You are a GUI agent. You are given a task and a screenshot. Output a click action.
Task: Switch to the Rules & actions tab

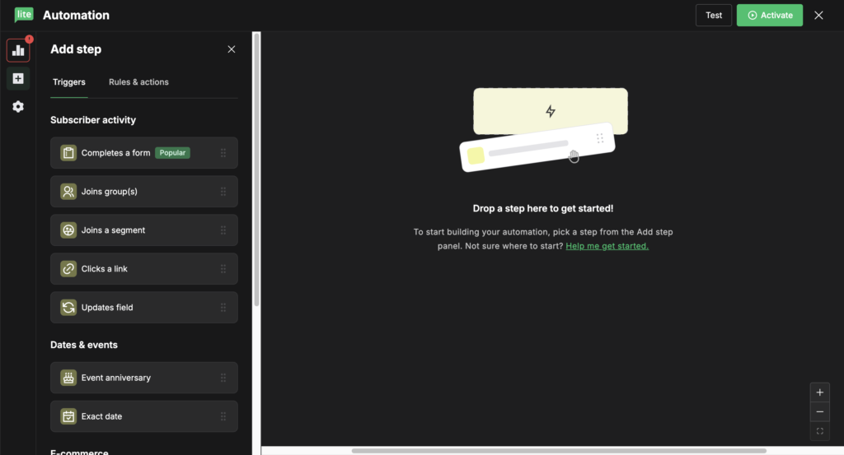point(138,82)
